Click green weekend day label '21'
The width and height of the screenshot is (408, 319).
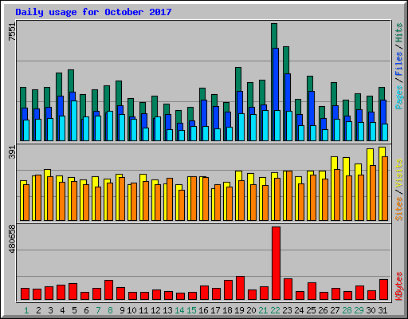(x=263, y=310)
